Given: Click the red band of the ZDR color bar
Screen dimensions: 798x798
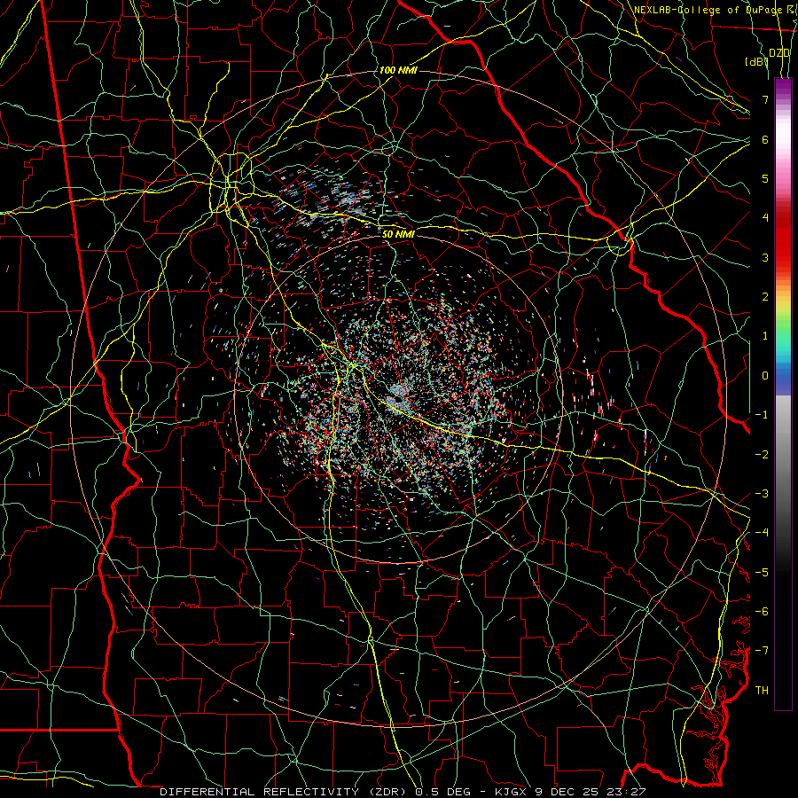Looking at the screenshot, I should pos(783,242).
